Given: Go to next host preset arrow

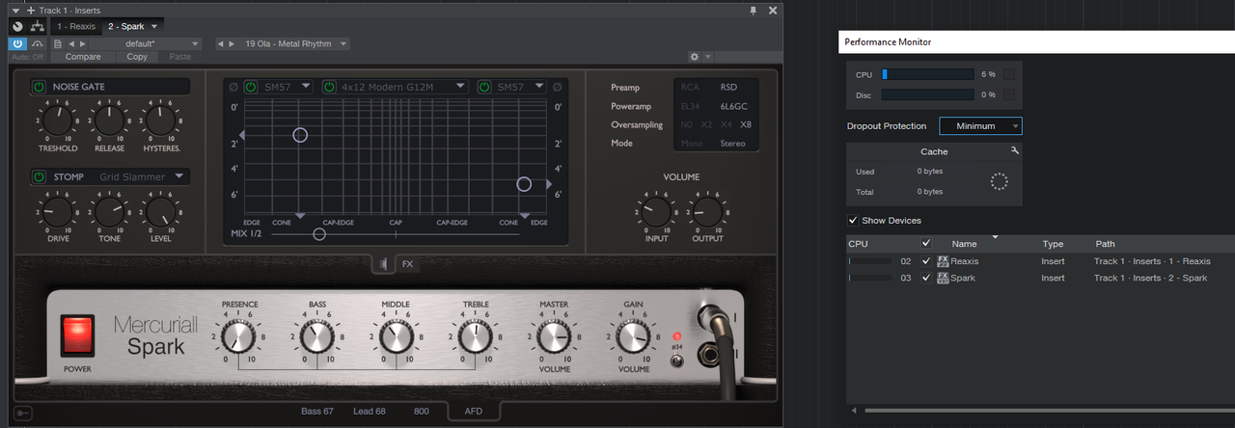Looking at the screenshot, I should coord(82,43).
